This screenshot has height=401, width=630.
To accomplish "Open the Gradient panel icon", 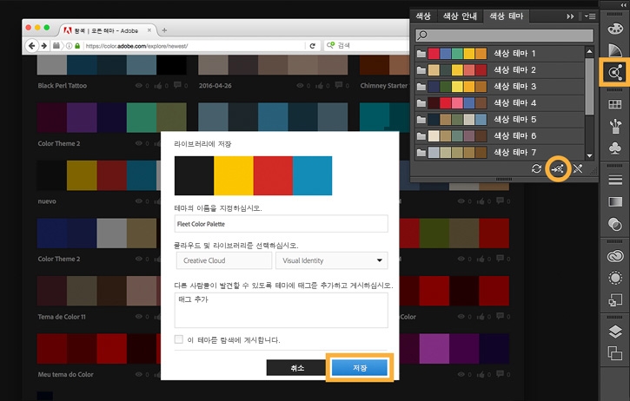I will click(x=614, y=201).
